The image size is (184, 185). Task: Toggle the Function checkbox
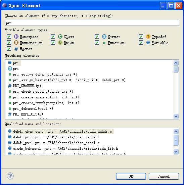pyautogui.click(x=97, y=43)
